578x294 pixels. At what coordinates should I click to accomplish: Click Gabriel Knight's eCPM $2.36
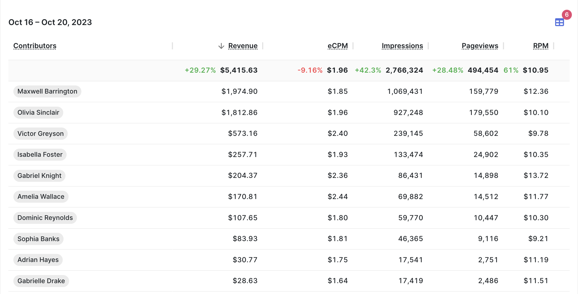(x=337, y=176)
